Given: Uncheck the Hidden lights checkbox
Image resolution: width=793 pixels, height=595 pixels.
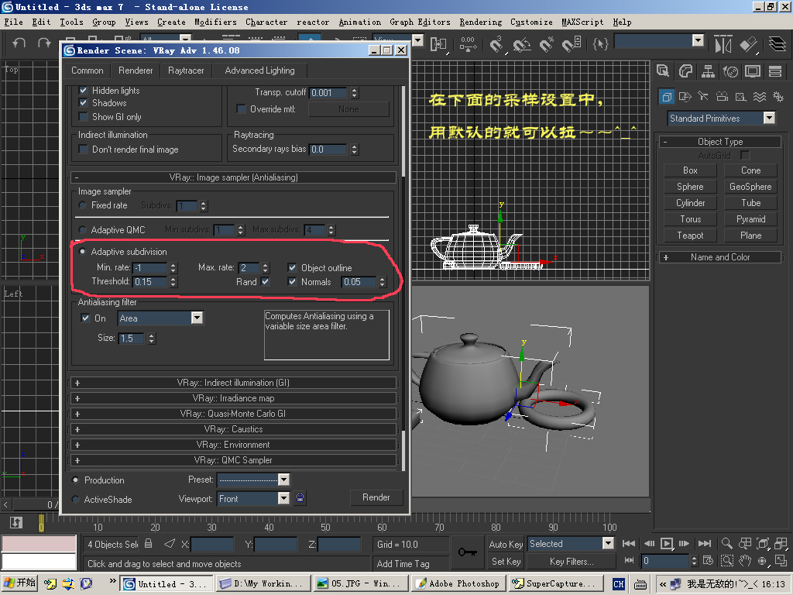Looking at the screenshot, I should (x=84, y=91).
